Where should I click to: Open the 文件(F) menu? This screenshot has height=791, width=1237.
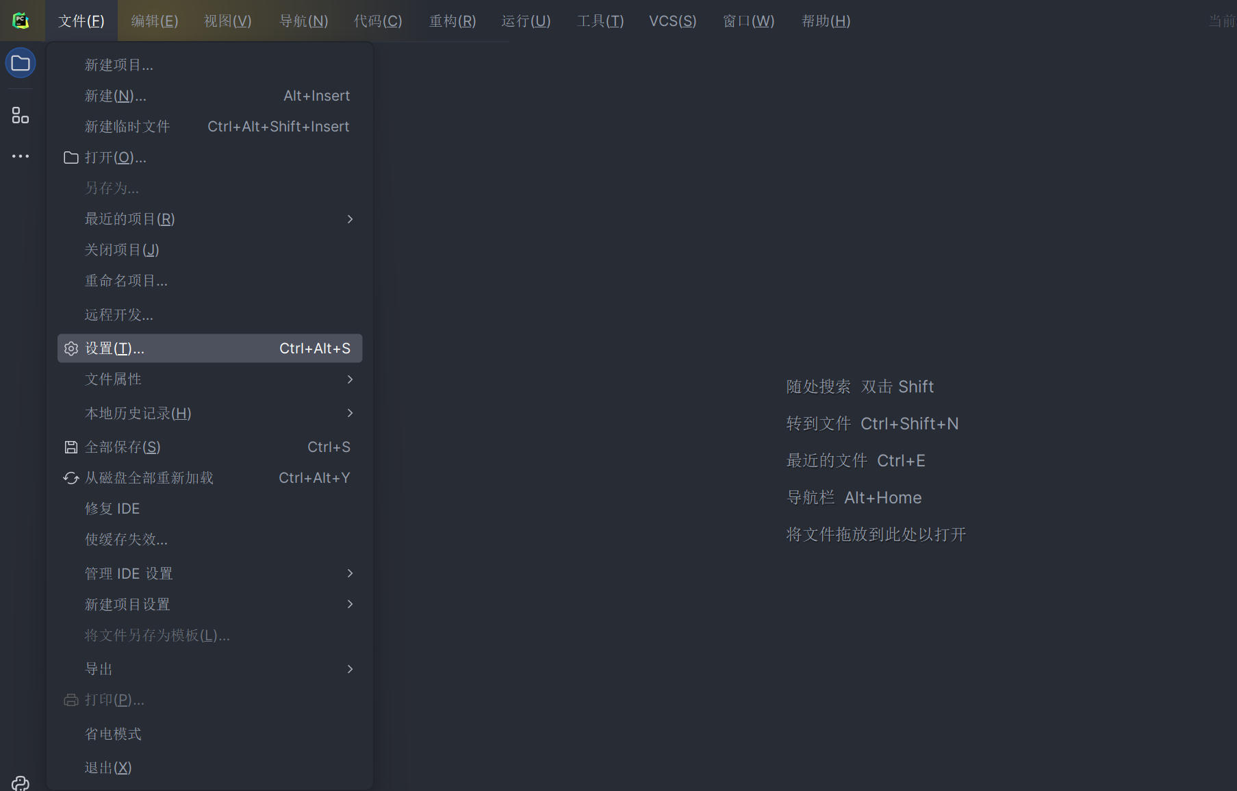81,21
